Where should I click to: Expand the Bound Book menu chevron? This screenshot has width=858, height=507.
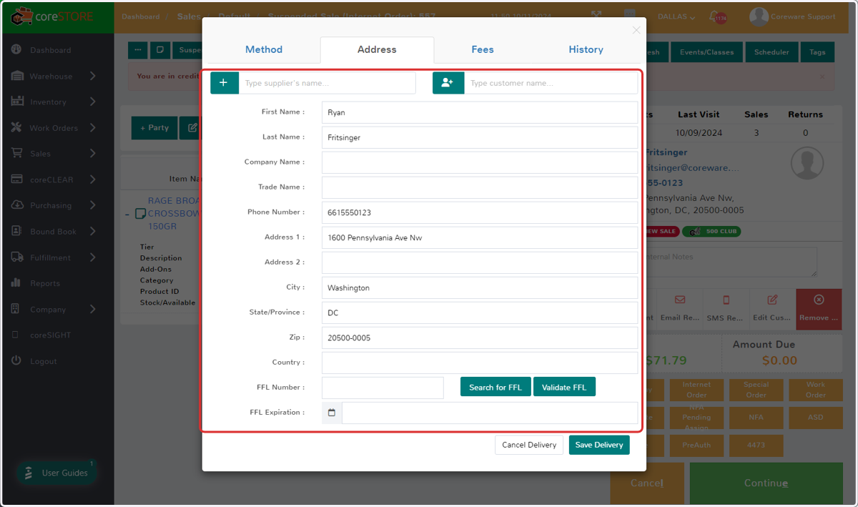click(x=93, y=232)
